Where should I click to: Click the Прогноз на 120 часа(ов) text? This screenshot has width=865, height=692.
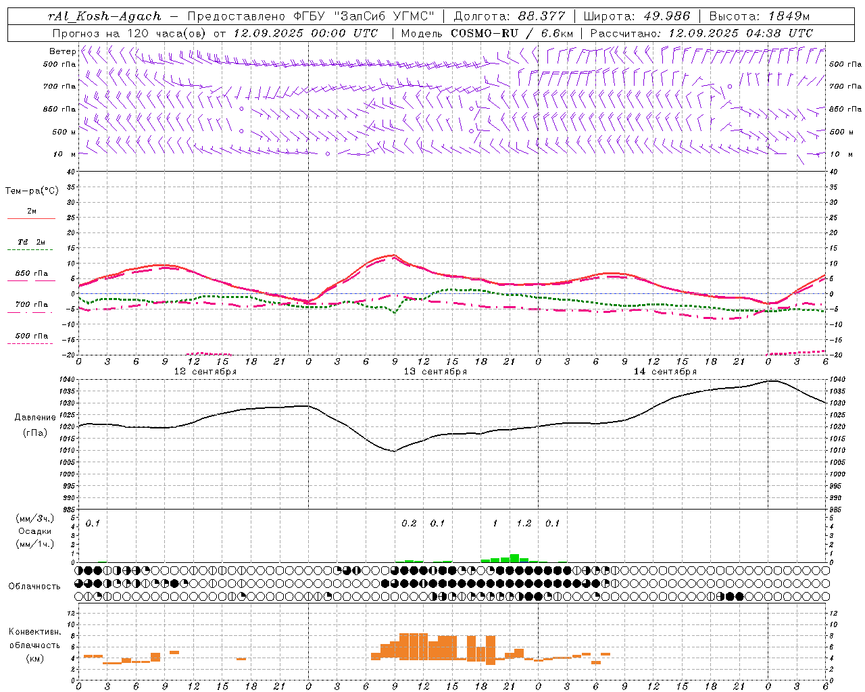[130, 33]
